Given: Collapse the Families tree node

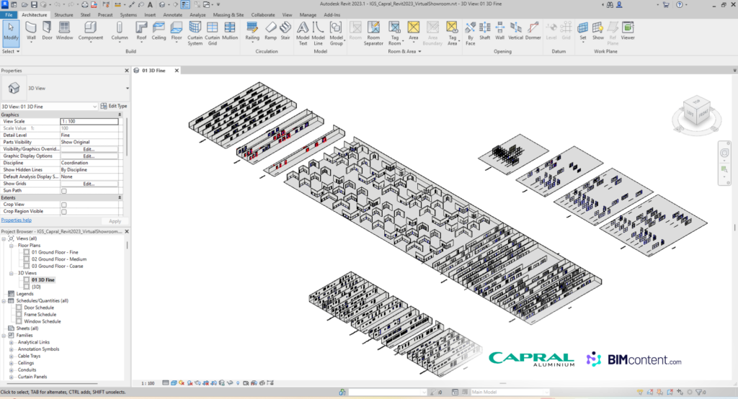Looking at the screenshot, I should [x=4, y=336].
